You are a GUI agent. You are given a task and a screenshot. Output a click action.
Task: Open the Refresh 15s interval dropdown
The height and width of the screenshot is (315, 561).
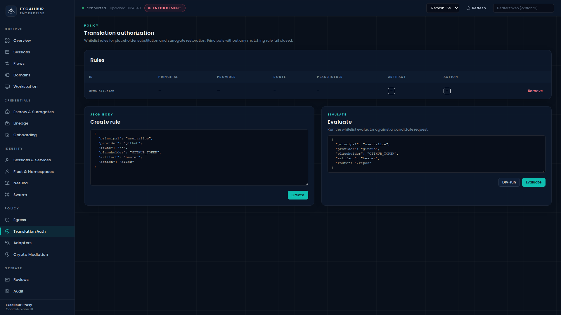(x=442, y=8)
